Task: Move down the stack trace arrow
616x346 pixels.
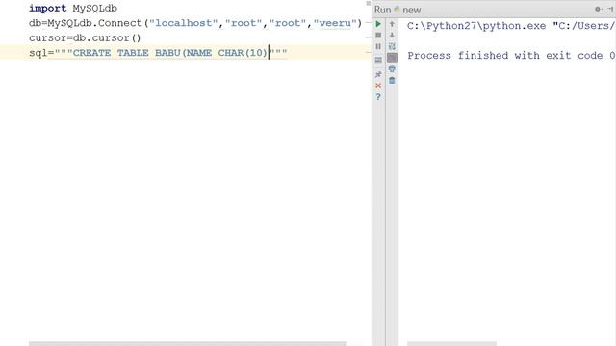Action: coord(392,36)
